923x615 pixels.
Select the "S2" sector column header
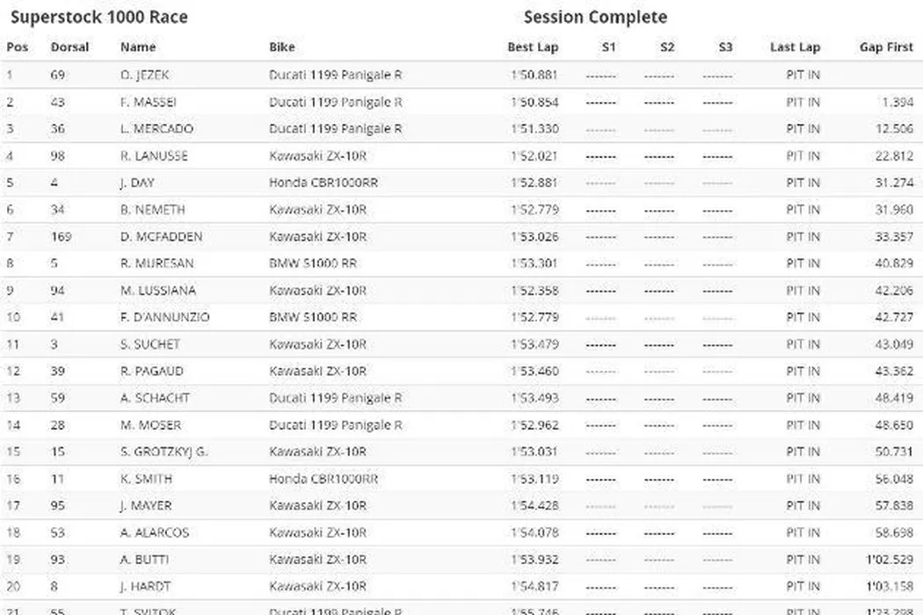point(667,47)
